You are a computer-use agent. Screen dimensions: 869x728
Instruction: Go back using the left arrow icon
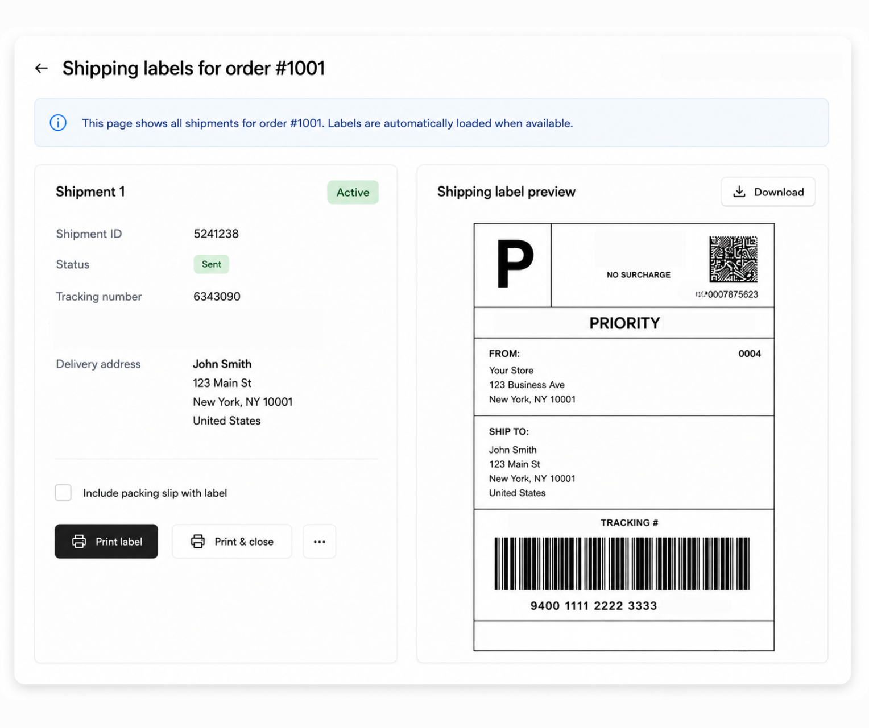pos(41,68)
